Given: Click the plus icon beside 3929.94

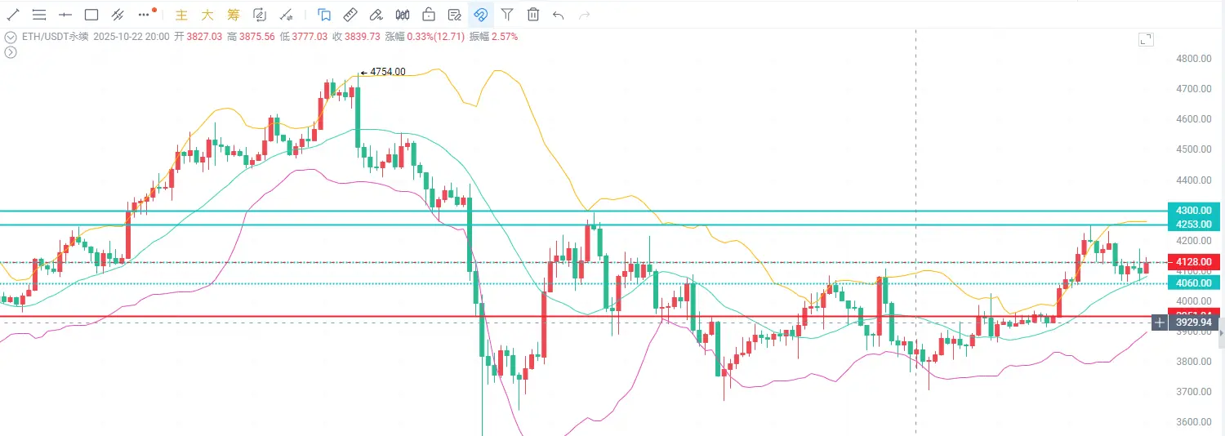Looking at the screenshot, I should [x=1160, y=323].
